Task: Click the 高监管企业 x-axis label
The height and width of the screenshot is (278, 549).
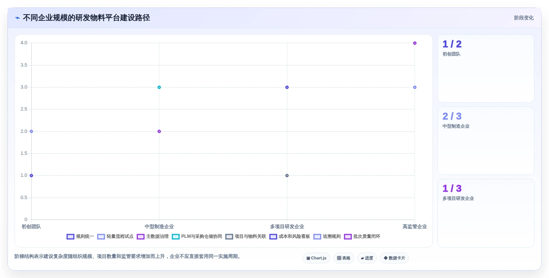Action: point(415,227)
